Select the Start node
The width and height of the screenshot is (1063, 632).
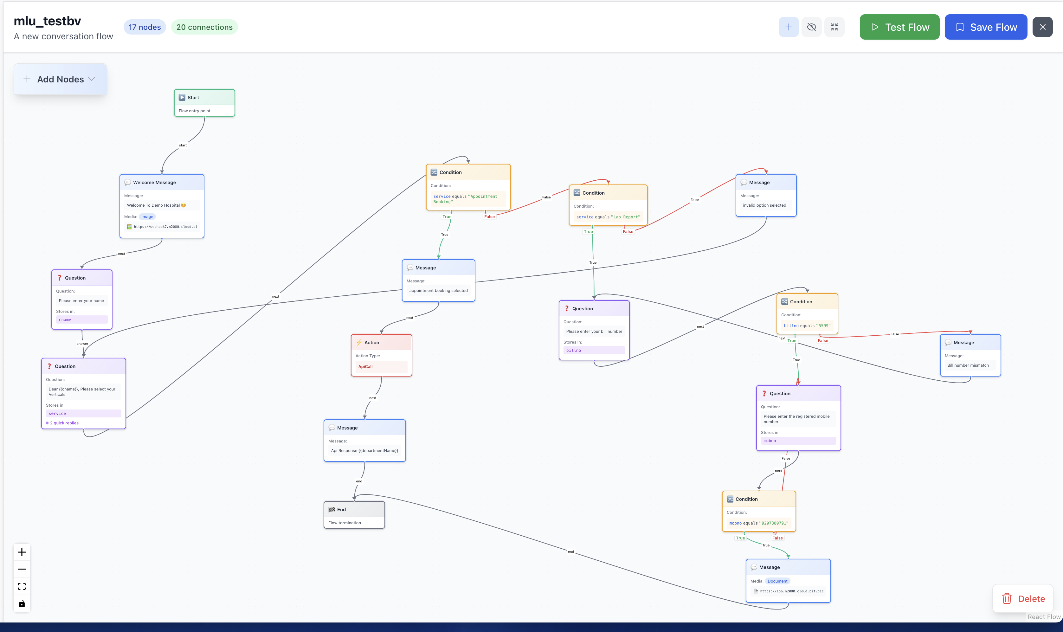pyautogui.click(x=204, y=103)
